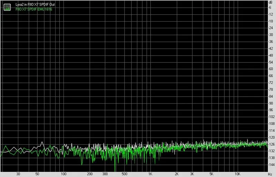Click the '50' frequency axis label
276x177 pixels.
[x=37, y=174]
